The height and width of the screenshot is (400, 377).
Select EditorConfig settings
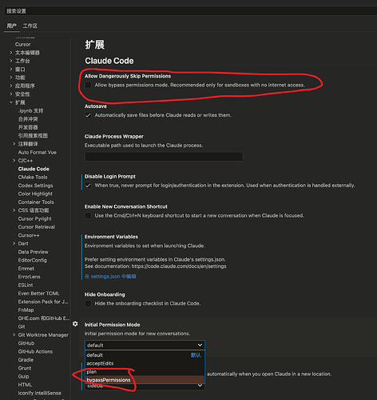tap(33, 260)
